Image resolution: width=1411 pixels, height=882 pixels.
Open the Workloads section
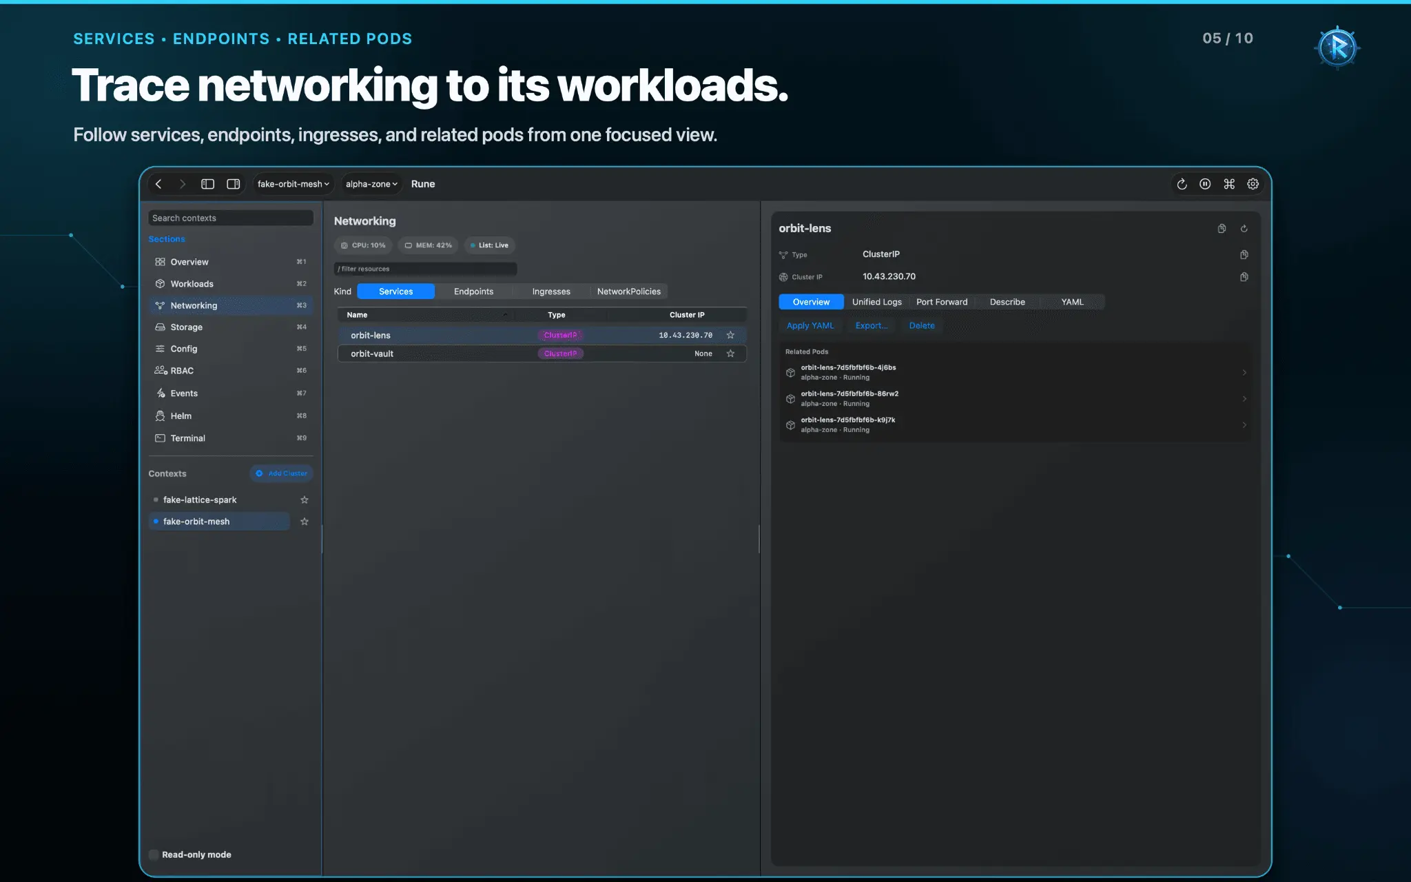pyautogui.click(x=230, y=284)
